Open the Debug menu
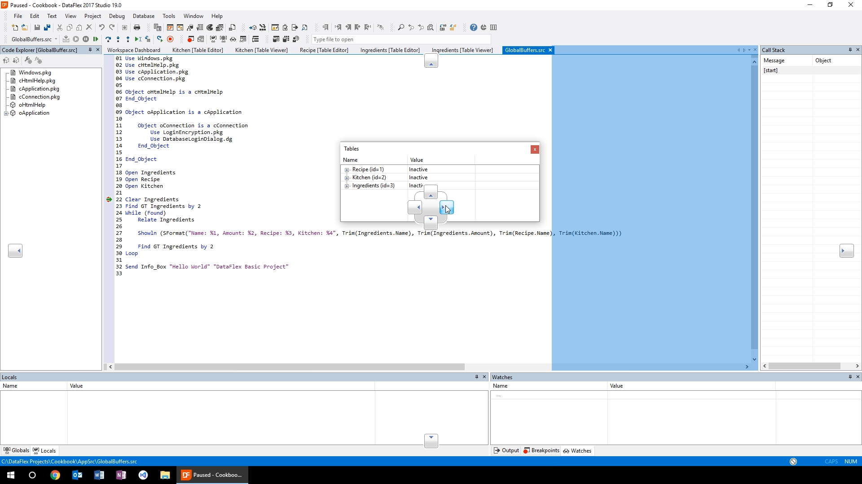 coord(117,16)
